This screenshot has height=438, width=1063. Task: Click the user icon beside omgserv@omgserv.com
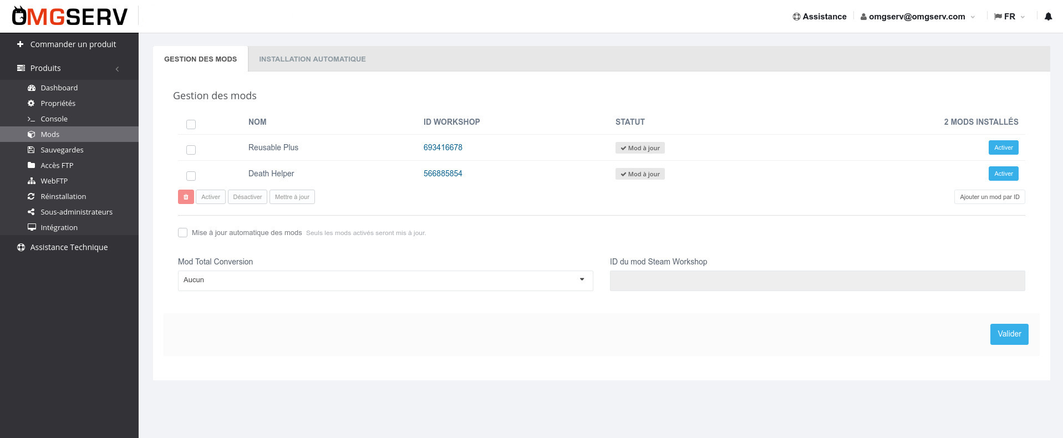[863, 17]
